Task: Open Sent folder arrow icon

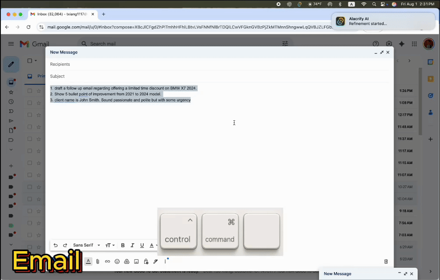Action: point(11,121)
